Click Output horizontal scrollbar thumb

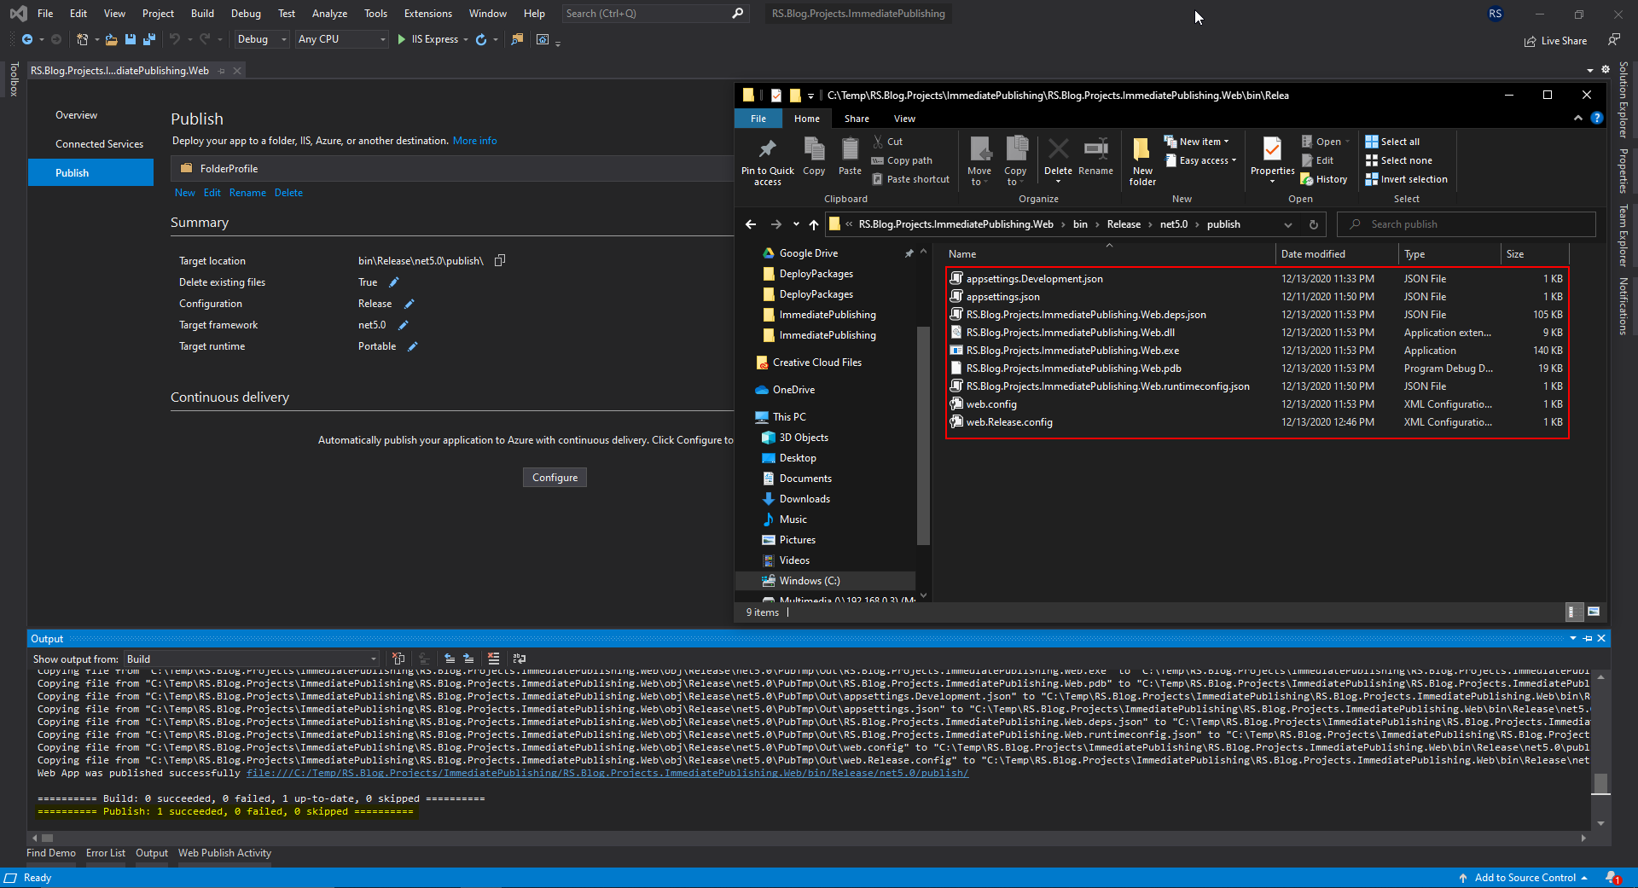pyautogui.click(x=48, y=838)
